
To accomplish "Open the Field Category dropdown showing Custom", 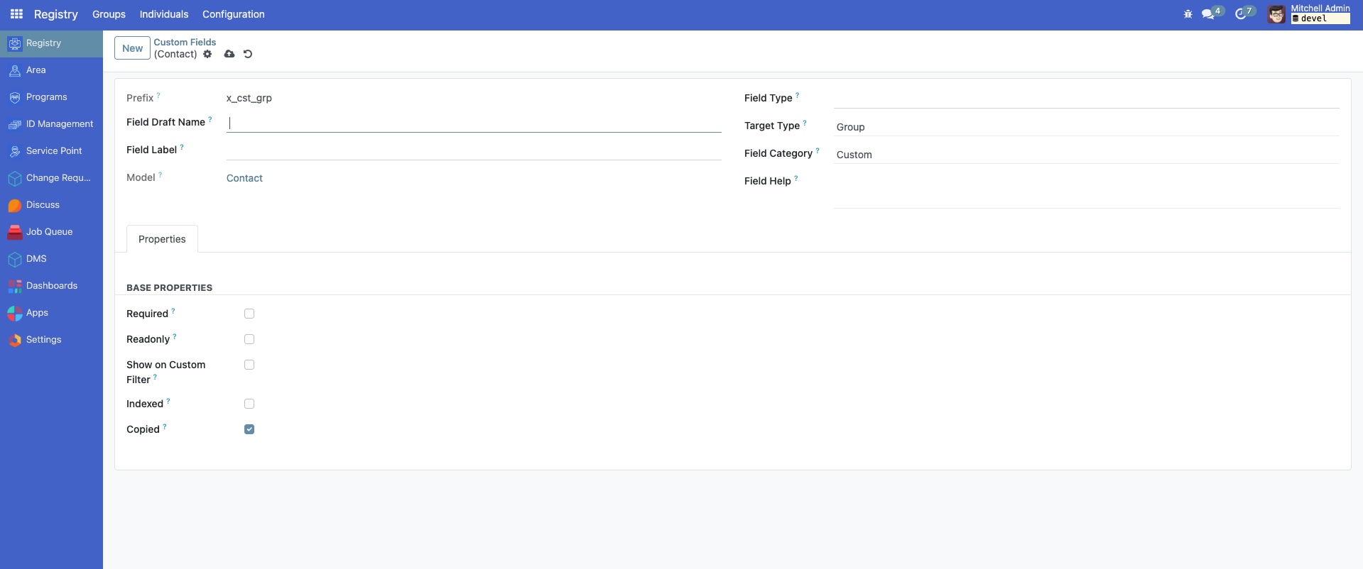I will 1086,155.
